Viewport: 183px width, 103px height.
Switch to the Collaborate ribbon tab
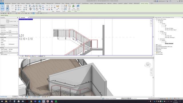click(57, 3)
